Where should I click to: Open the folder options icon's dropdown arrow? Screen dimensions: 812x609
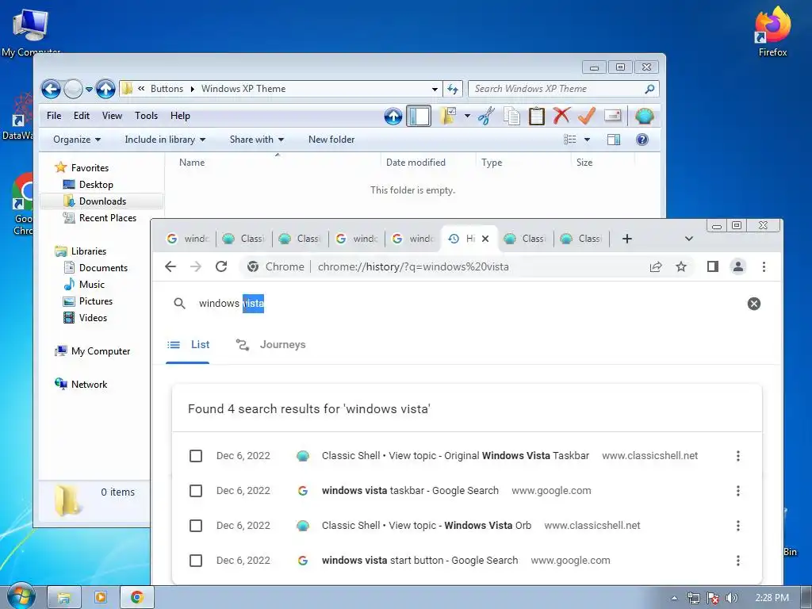point(467,116)
